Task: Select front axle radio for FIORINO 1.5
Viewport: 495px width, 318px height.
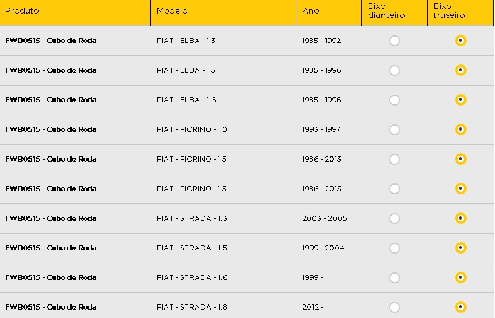Action: click(x=394, y=189)
